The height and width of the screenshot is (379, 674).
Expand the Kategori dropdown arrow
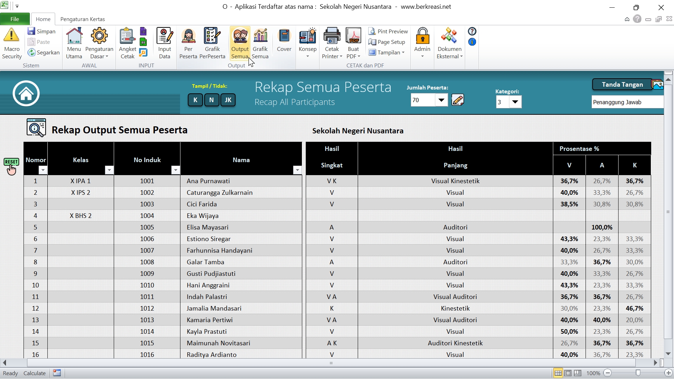tap(515, 102)
